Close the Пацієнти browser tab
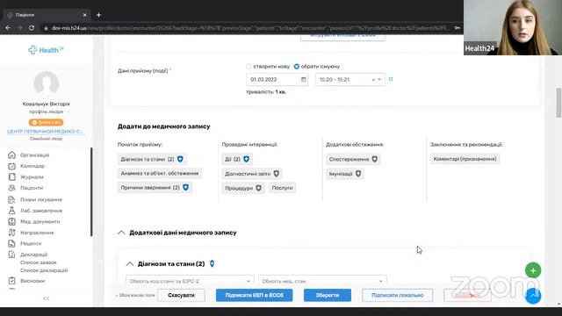Image resolution: width=562 pixels, height=316 pixels. pyautogui.click(x=85, y=15)
